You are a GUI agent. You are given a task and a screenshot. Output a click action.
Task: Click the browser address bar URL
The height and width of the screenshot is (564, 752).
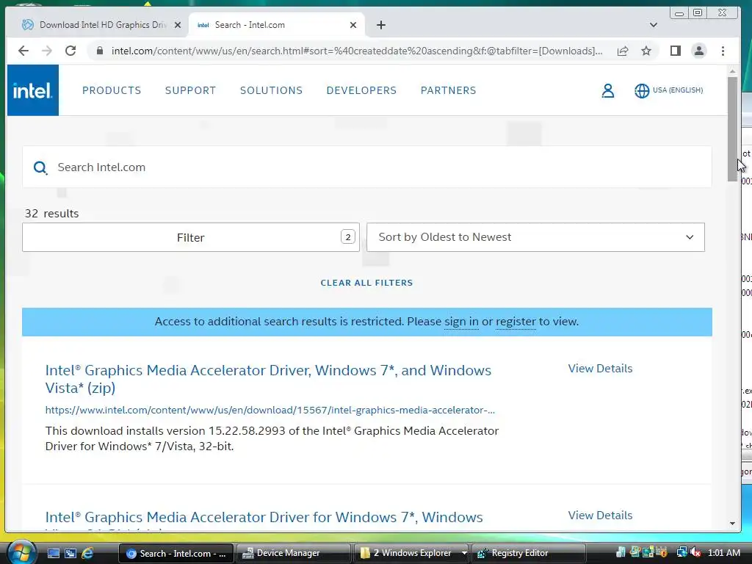click(357, 51)
